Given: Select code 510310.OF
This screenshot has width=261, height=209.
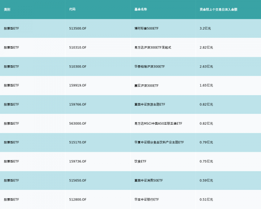Looking at the screenshot, I should point(78,47).
